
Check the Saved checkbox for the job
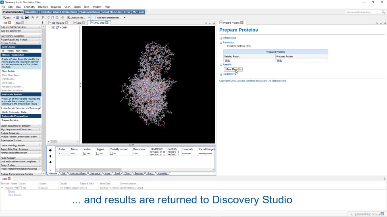pos(21,188)
